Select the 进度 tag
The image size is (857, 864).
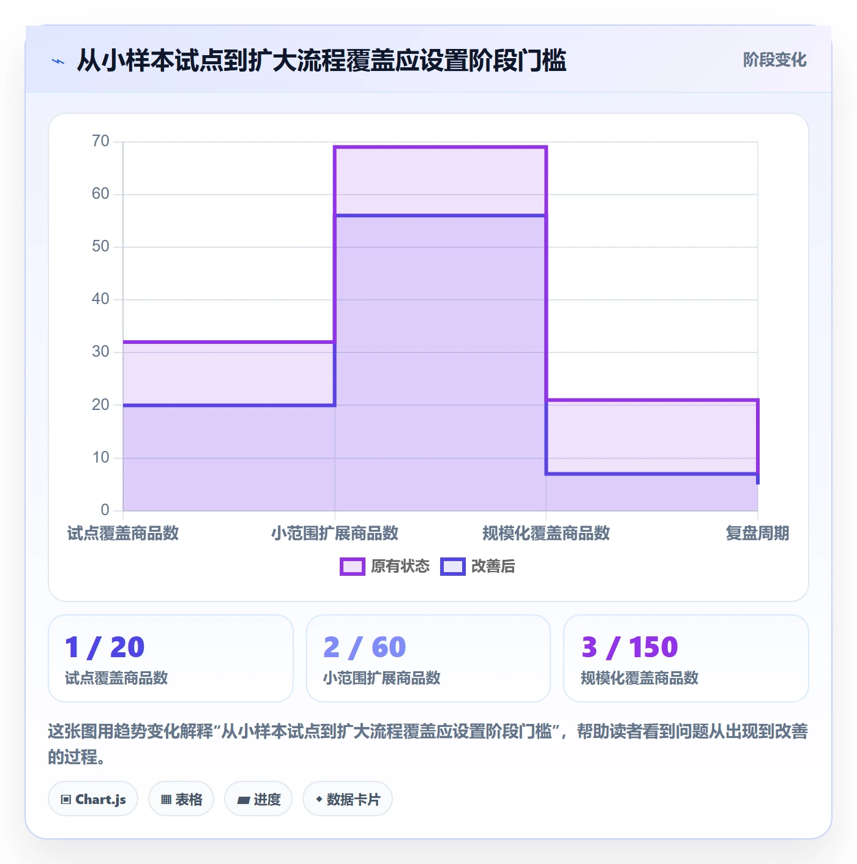point(258,799)
